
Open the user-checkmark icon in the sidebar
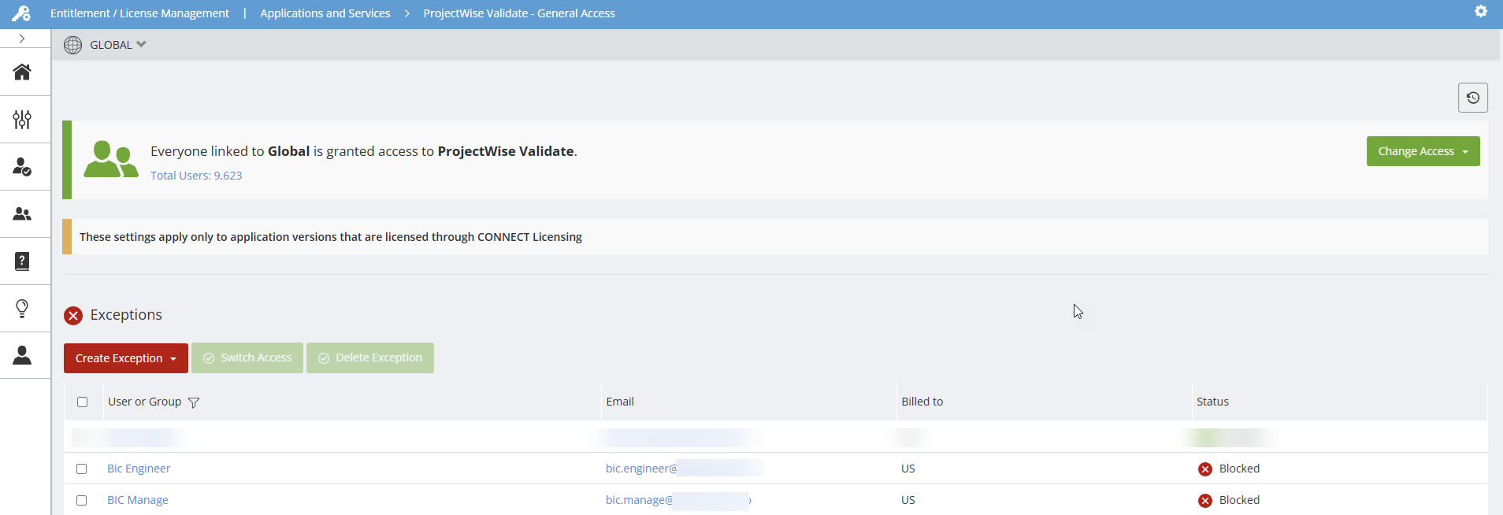[x=22, y=166]
